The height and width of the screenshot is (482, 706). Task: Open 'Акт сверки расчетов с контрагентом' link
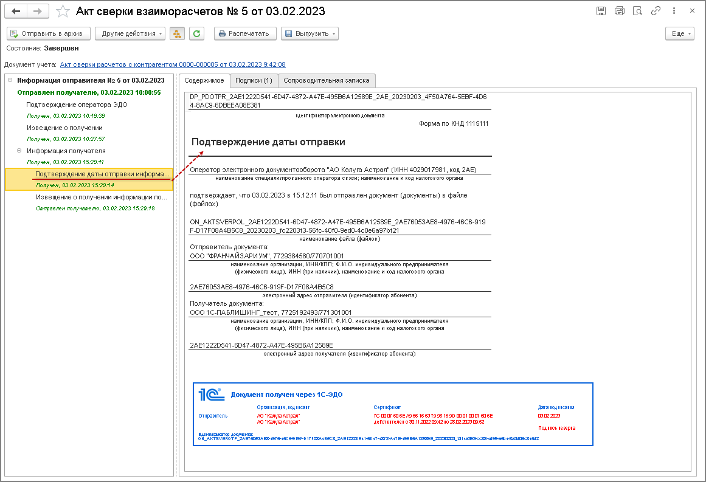173,64
